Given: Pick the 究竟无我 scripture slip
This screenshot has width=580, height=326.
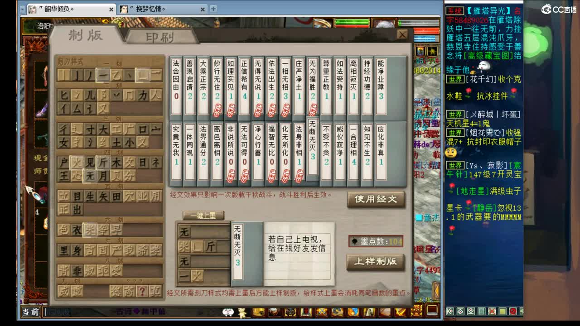Looking at the screenshot, I should click(x=176, y=152).
